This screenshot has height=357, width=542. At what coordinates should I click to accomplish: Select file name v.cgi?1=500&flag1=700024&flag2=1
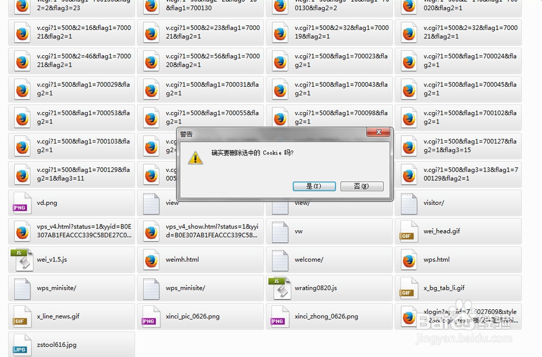470,61
